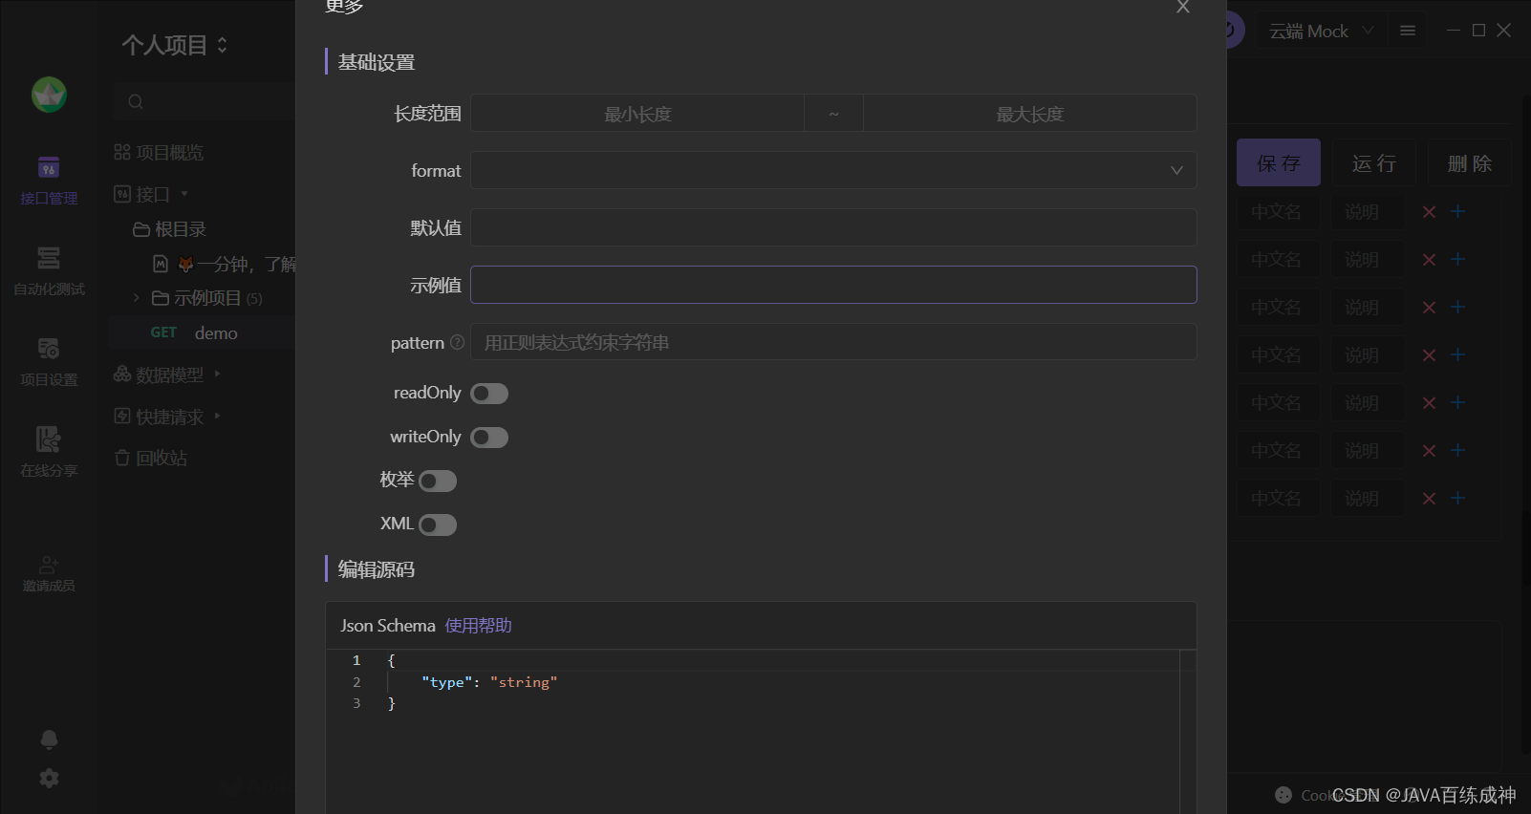1531x814 pixels.
Task: Open the markdown document under 根目录
Action: point(225,264)
